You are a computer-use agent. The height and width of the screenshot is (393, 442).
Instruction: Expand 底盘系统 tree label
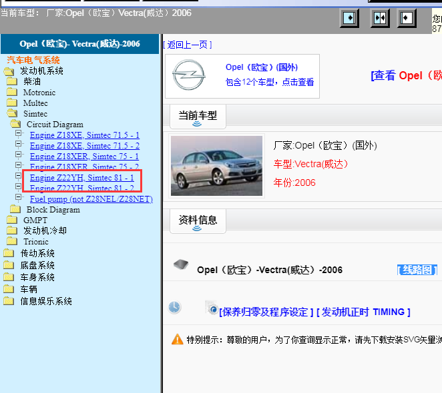(37, 265)
